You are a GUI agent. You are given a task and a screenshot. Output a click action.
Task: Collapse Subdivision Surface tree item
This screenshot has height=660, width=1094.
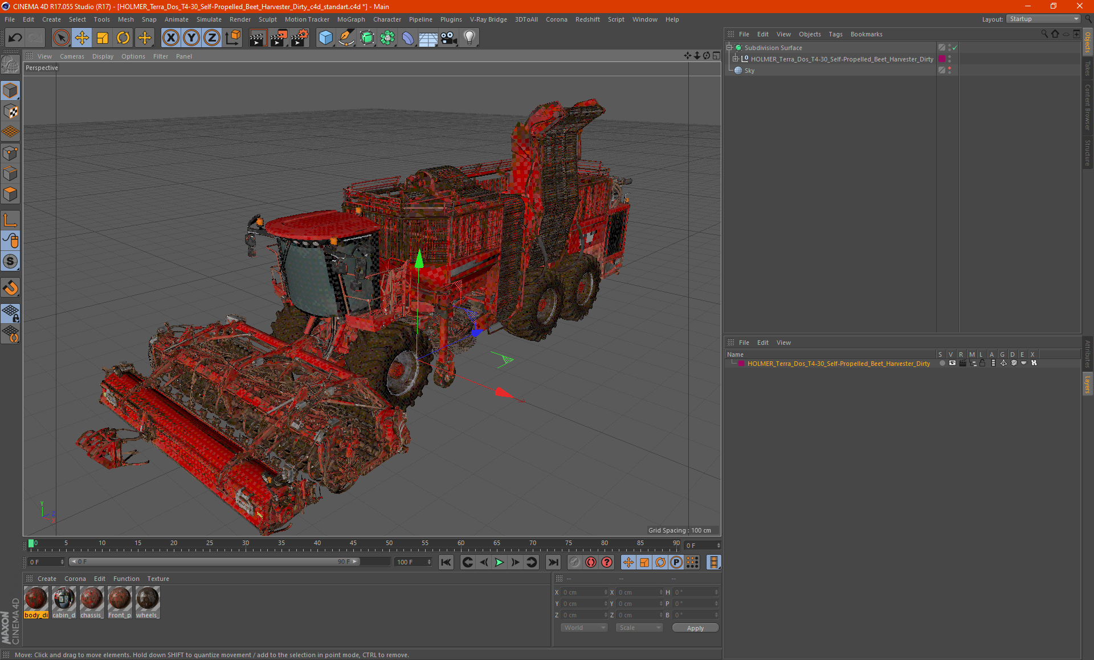point(729,48)
